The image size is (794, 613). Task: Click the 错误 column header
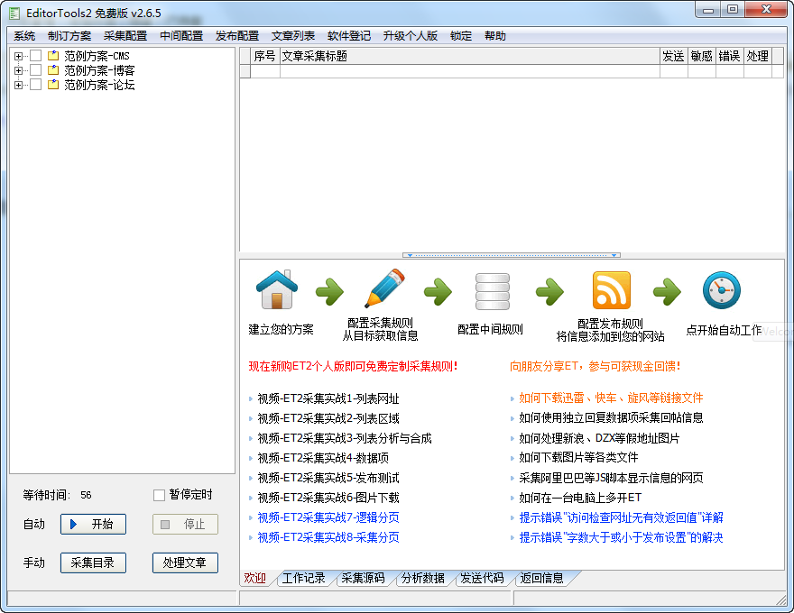pos(730,56)
